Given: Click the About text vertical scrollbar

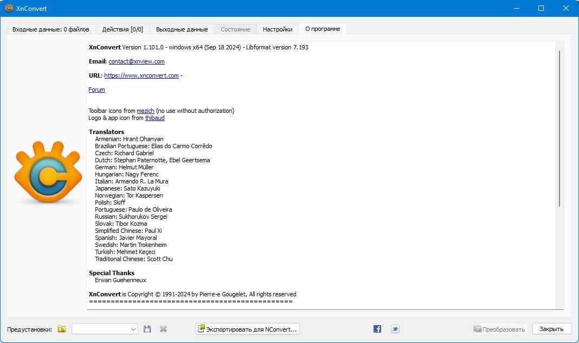Looking at the screenshot, I should tap(559, 175).
